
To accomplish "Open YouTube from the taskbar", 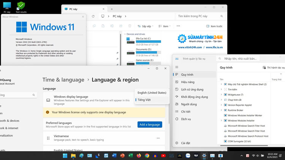I will (x=163, y=156).
